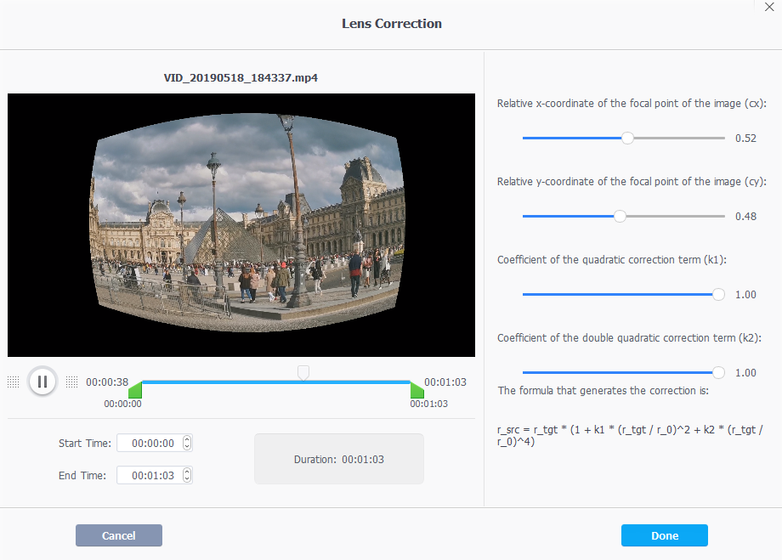This screenshot has width=782, height=560.
Task: Click the End Time stepper arrows
Action: click(x=187, y=475)
